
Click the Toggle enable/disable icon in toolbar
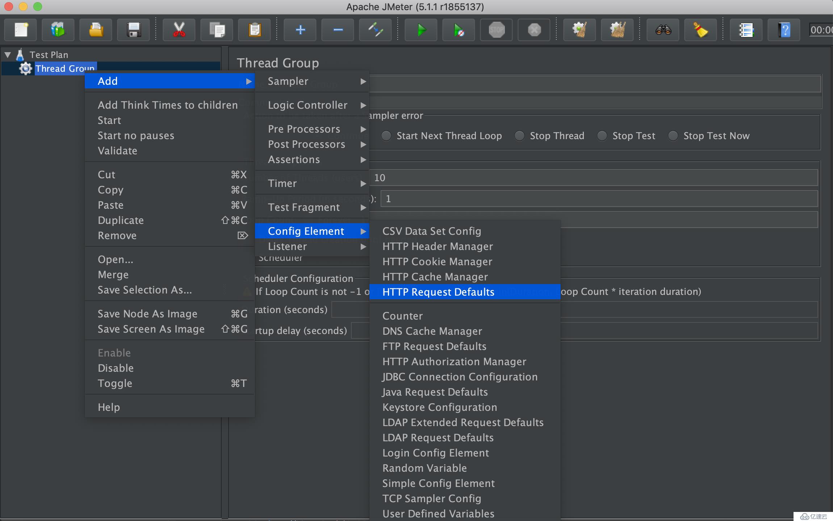(x=376, y=30)
